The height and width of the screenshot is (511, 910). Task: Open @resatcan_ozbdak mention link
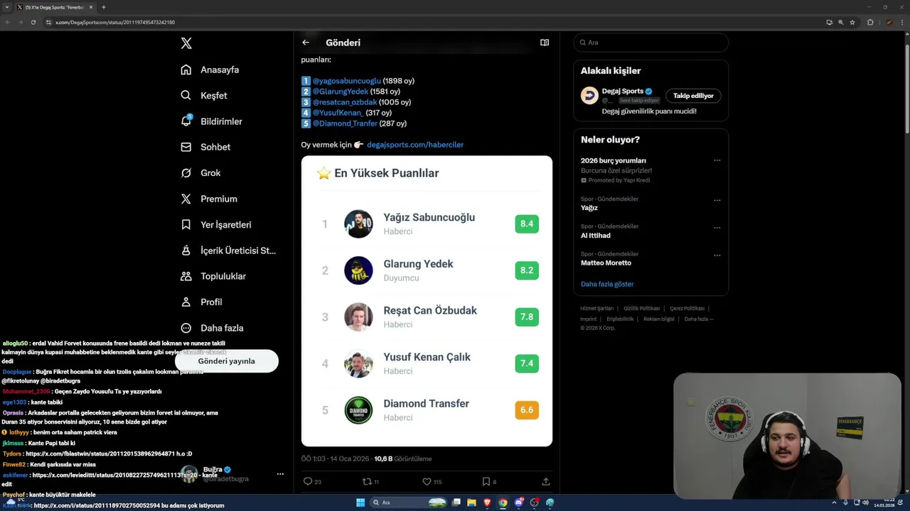(x=345, y=102)
